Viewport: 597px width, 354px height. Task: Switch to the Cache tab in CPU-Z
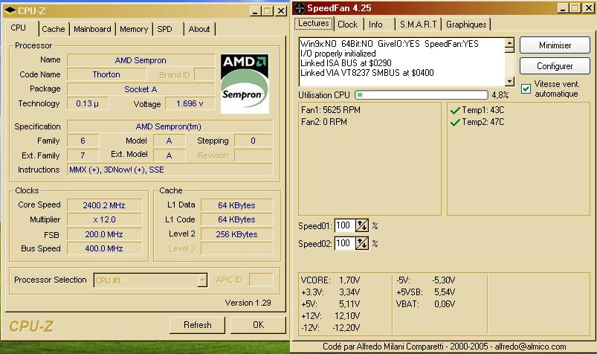[x=54, y=29]
